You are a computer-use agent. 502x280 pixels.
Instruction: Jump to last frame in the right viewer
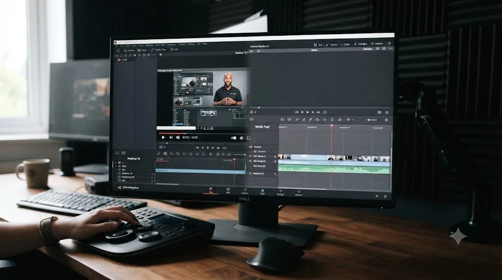click(318, 112)
